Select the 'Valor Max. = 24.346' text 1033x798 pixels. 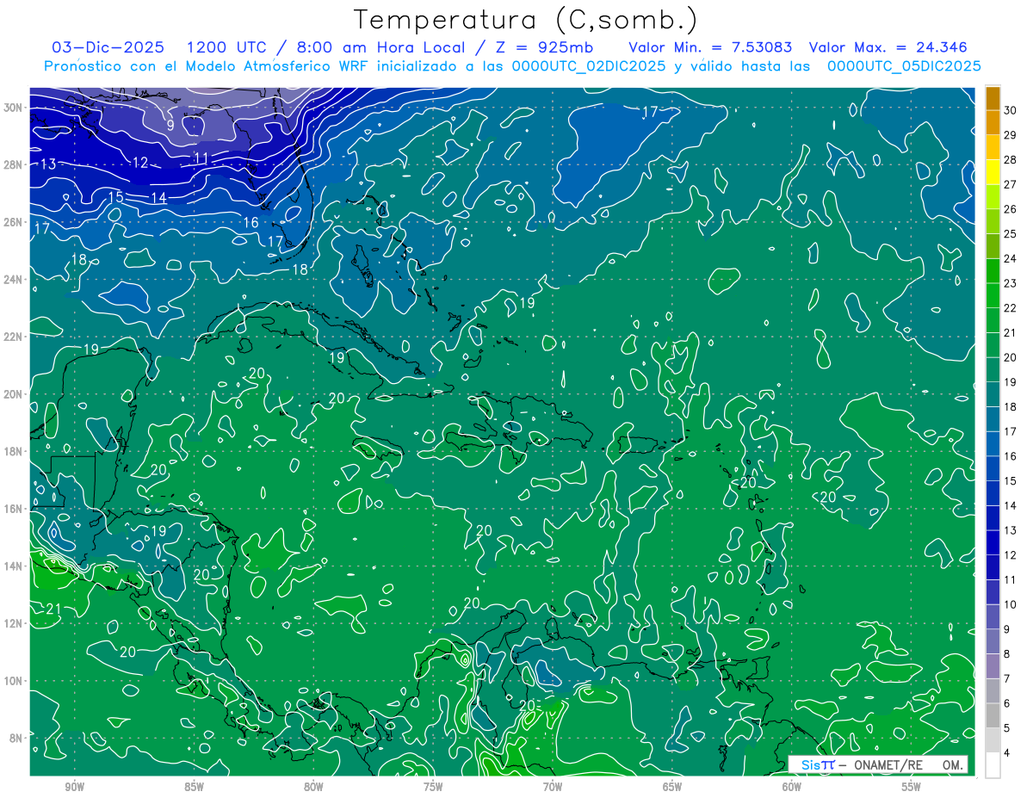[888, 47]
